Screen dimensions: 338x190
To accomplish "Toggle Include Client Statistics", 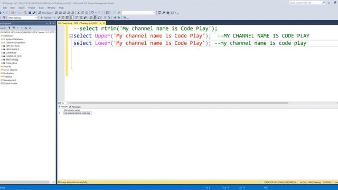I will (x=85, y=17).
